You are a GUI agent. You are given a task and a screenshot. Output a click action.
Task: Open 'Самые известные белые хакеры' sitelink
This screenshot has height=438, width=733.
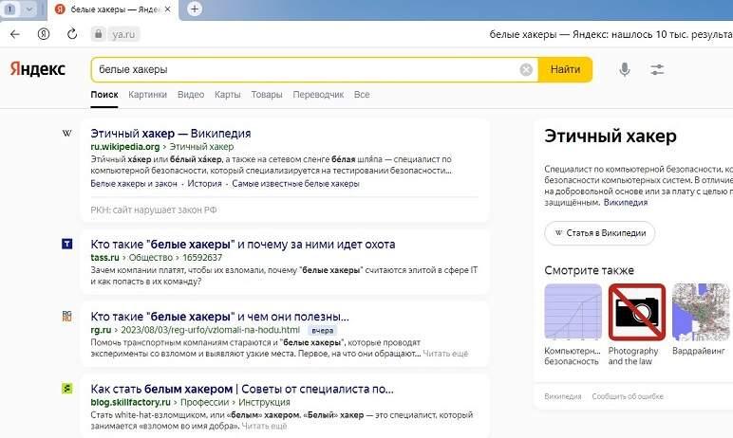(295, 184)
